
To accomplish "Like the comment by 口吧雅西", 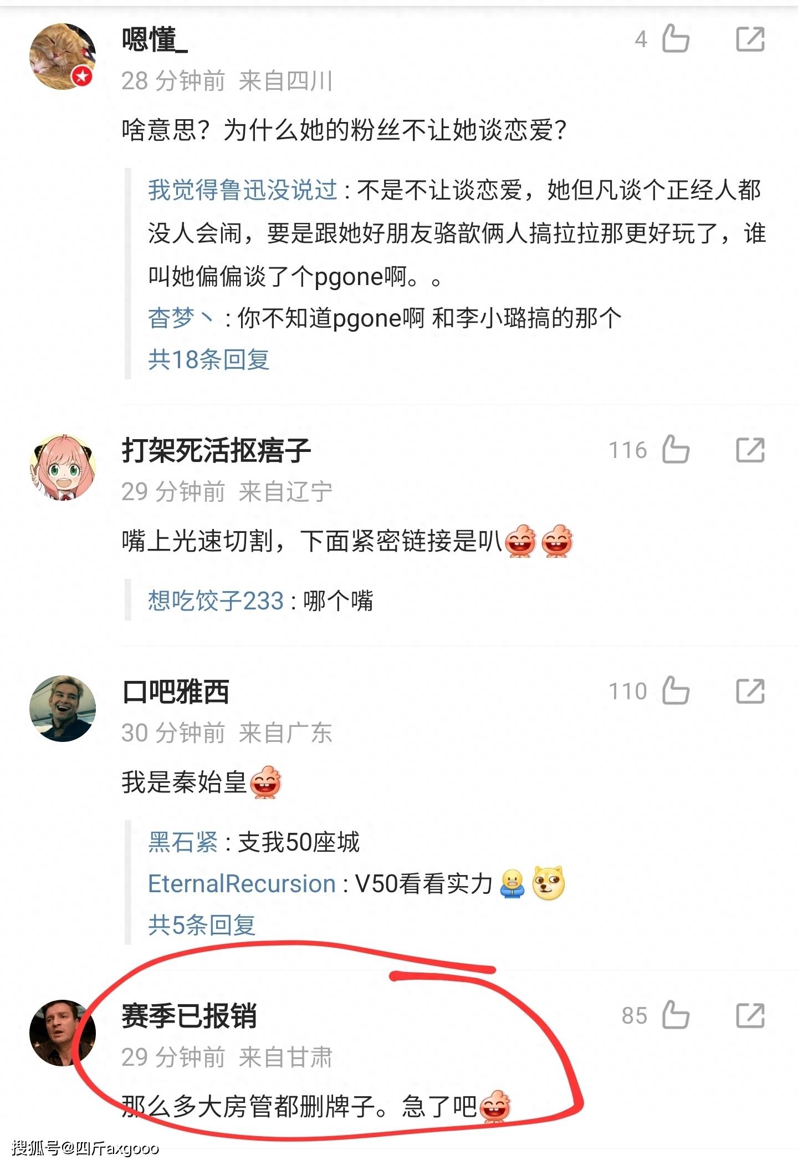I will click(676, 691).
